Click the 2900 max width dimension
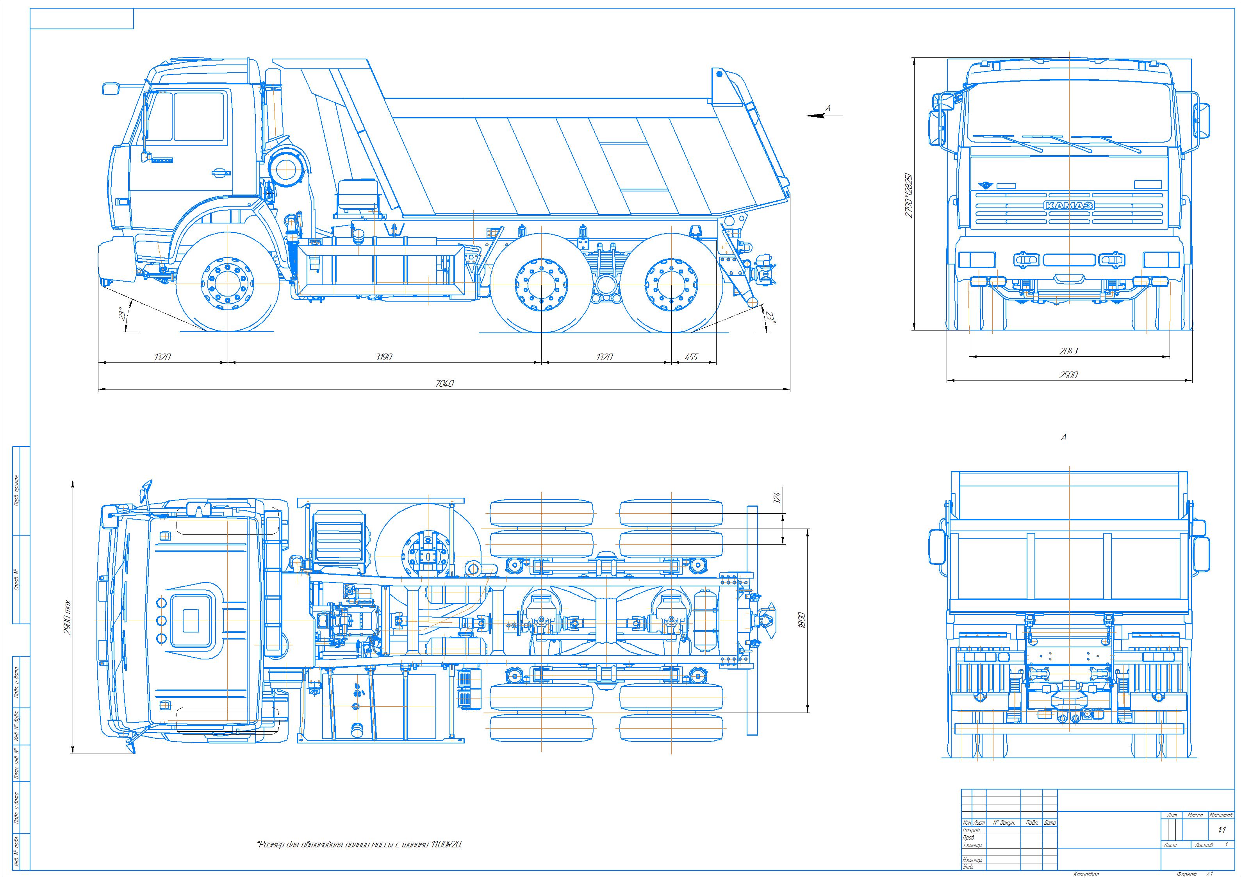The image size is (1243, 879). (x=67, y=617)
